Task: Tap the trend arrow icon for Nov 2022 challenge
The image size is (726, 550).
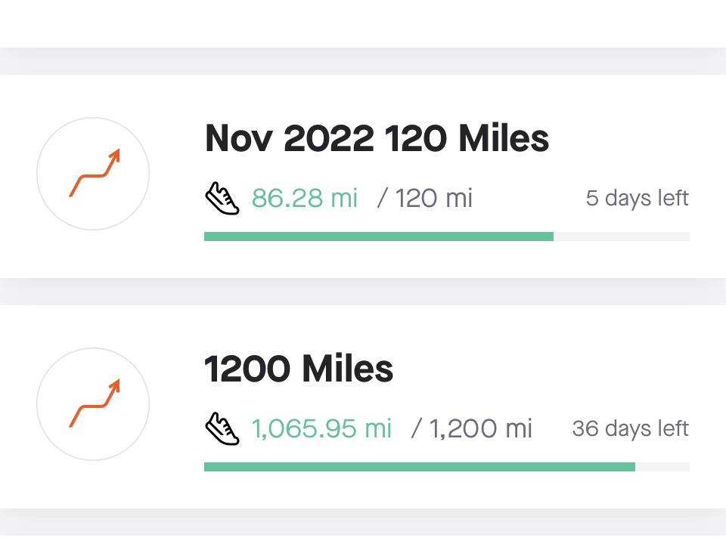Action: (93, 175)
